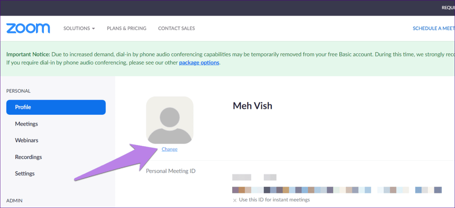The image size is (455, 208).
Task: Open Recordings in the sidebar
Action: pyautogui.click(x=28, y=157)
